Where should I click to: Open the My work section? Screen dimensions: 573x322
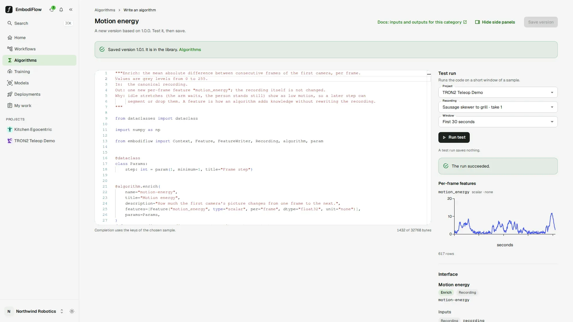[39, 106]
